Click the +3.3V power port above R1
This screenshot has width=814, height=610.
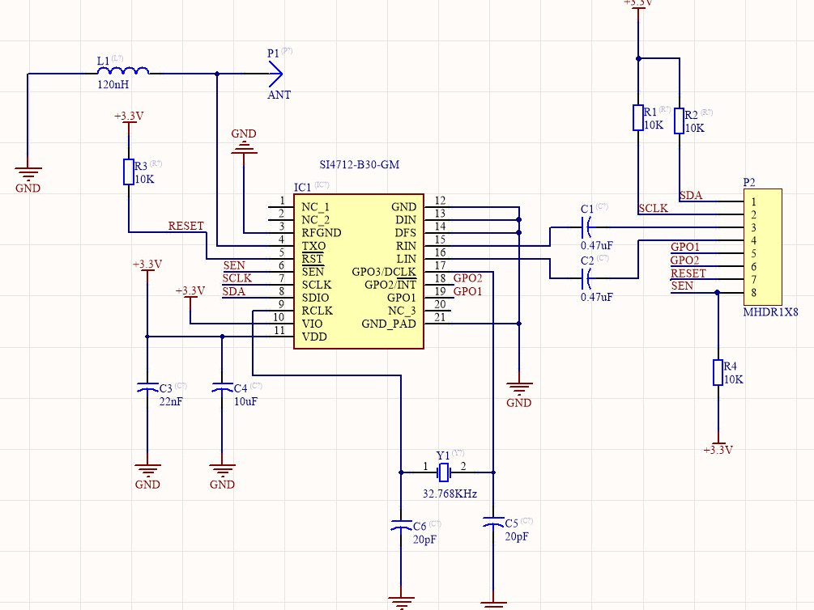[639, 5]
